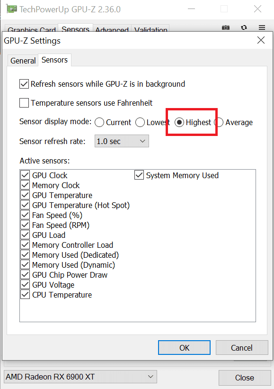Choose the Average display mode

pyautogui.click(x=219, y=122)
